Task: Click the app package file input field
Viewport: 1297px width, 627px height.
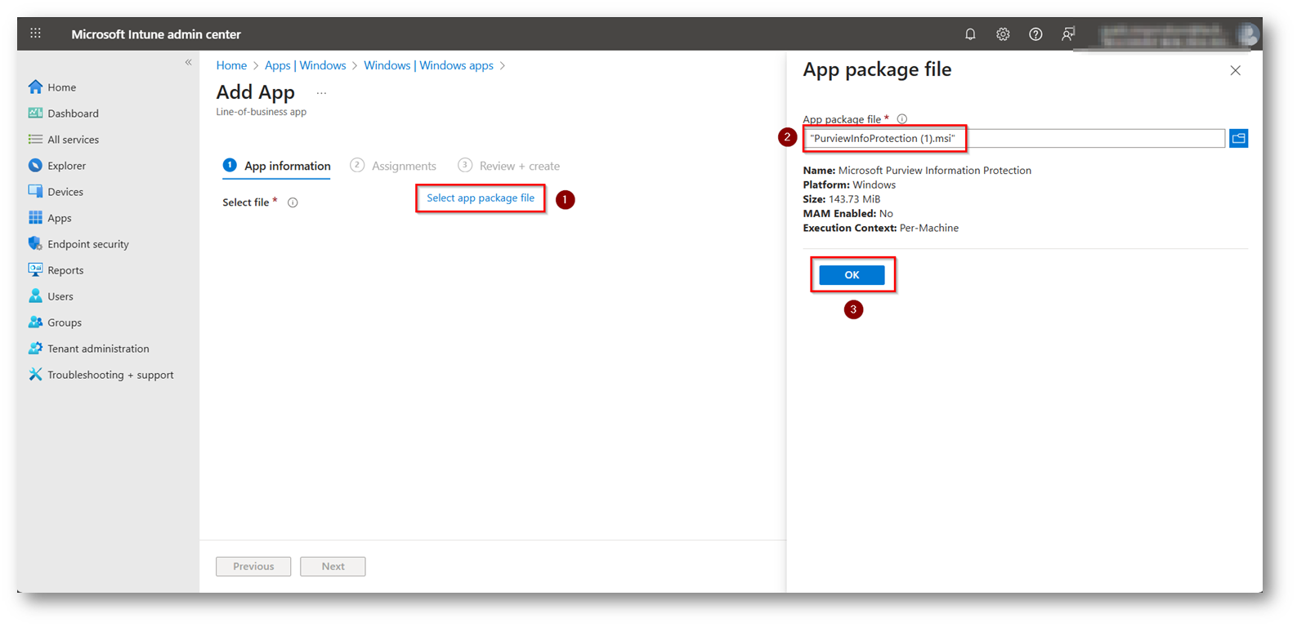Action: pyautogui.click(x=1013, y=139)
